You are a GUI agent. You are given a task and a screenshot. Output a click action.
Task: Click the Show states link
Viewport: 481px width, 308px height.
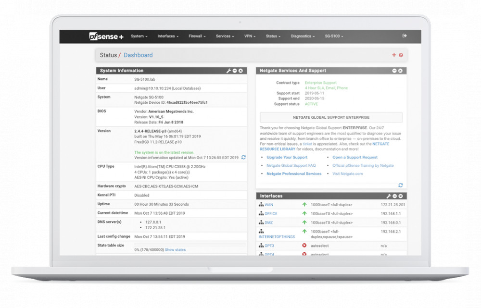175,250
